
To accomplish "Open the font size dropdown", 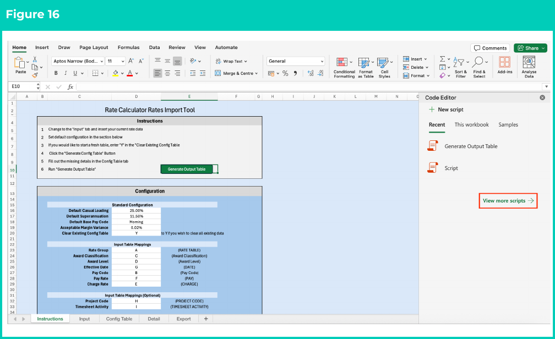I will pos(123,61).
